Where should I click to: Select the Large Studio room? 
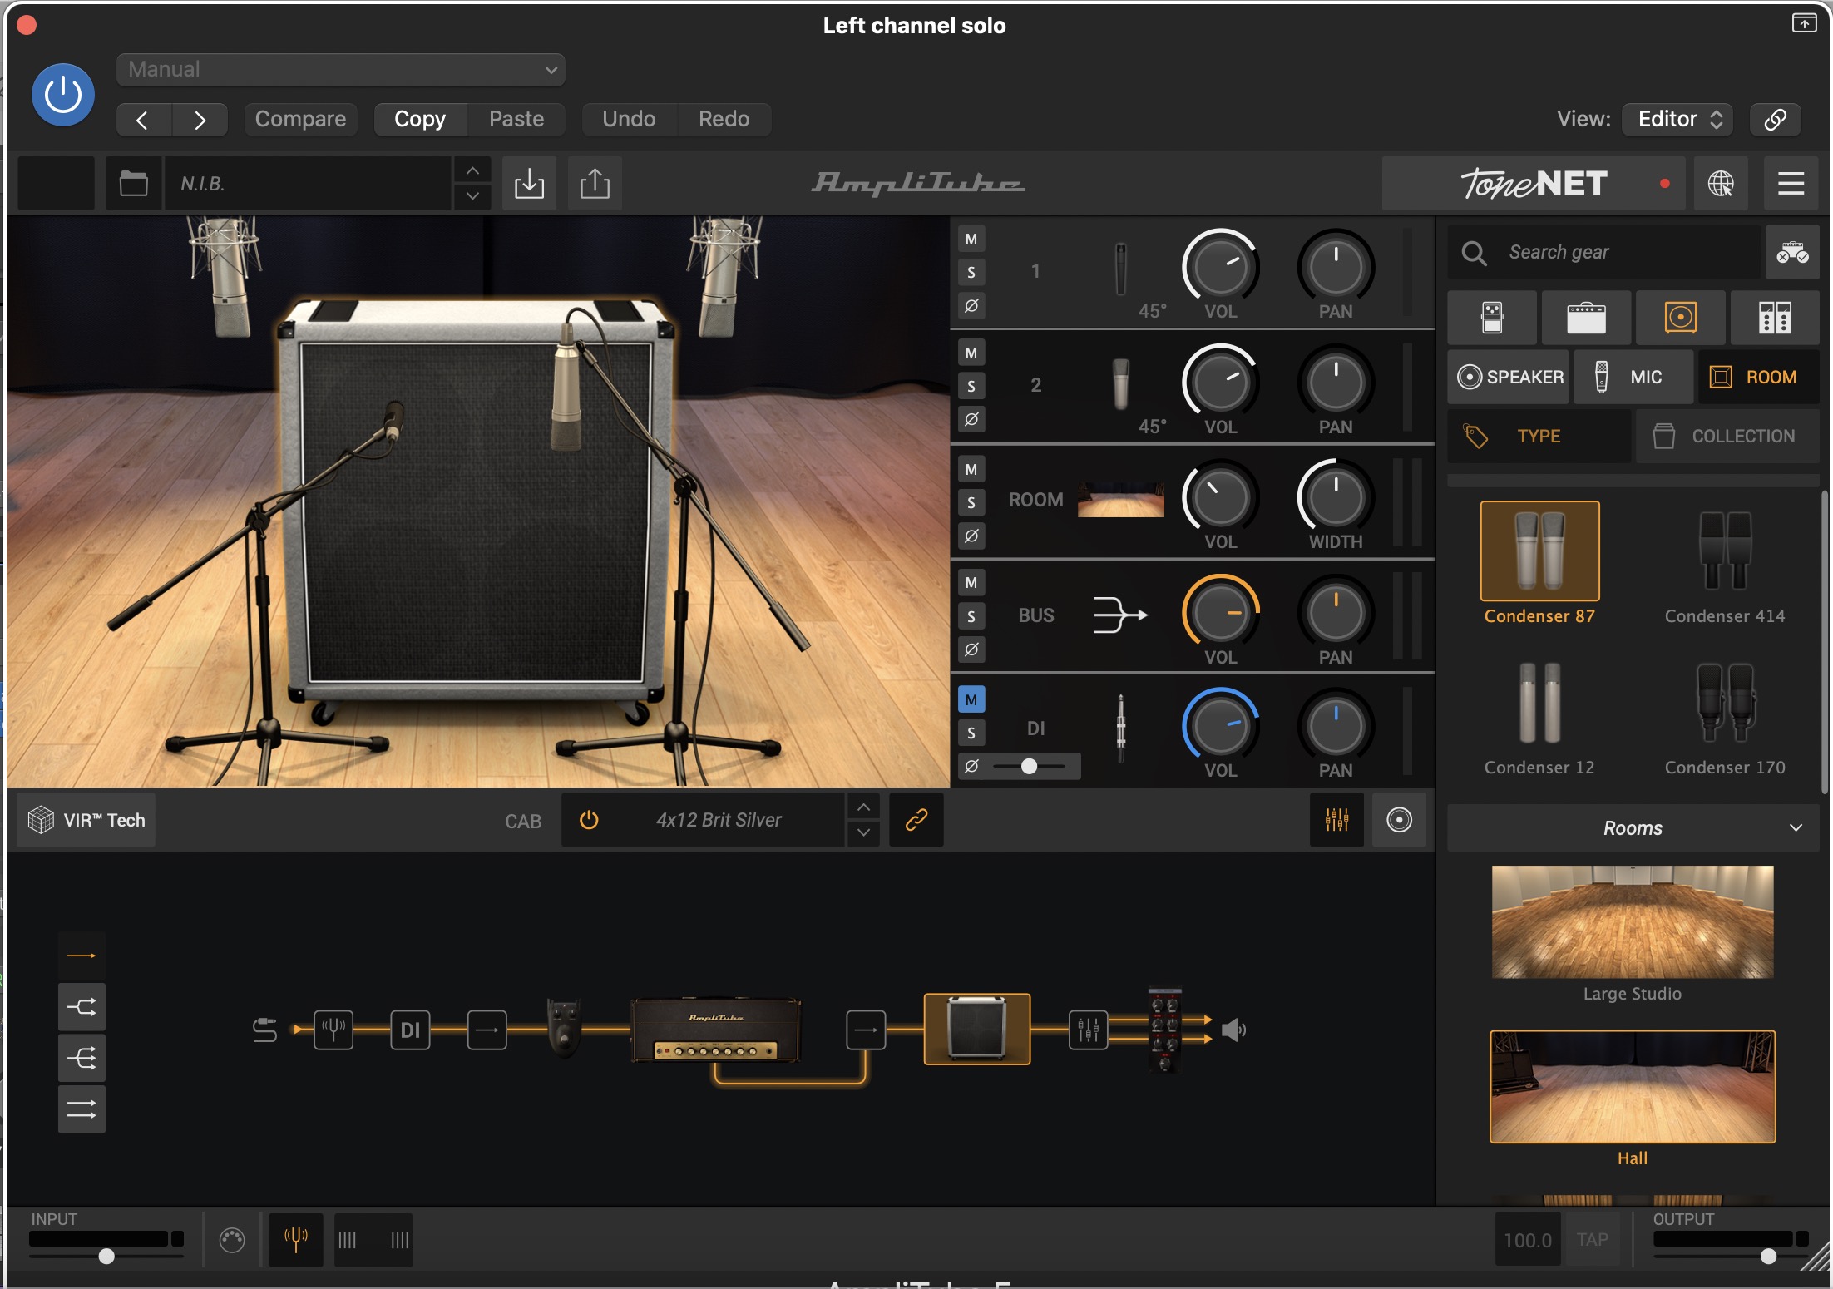[x=1632, y=922]
